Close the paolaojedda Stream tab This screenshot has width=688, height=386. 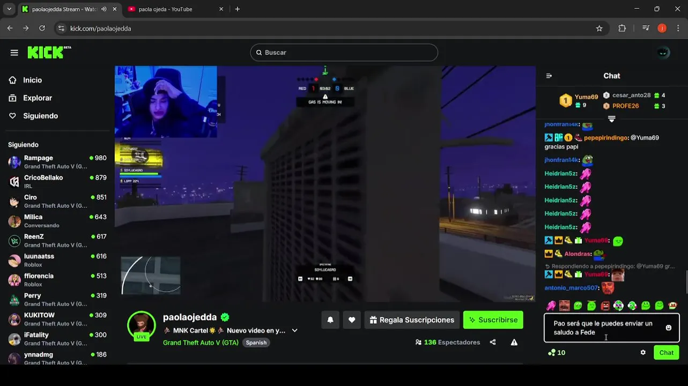pos(115,9)
